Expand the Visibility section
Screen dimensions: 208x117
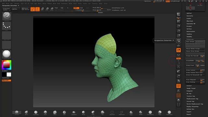click(x=189, y=37)
